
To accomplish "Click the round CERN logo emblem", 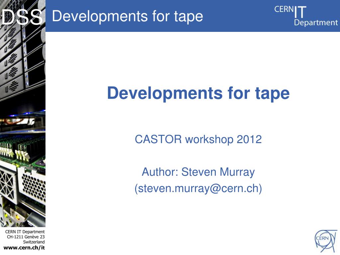I will pos(325,241).
